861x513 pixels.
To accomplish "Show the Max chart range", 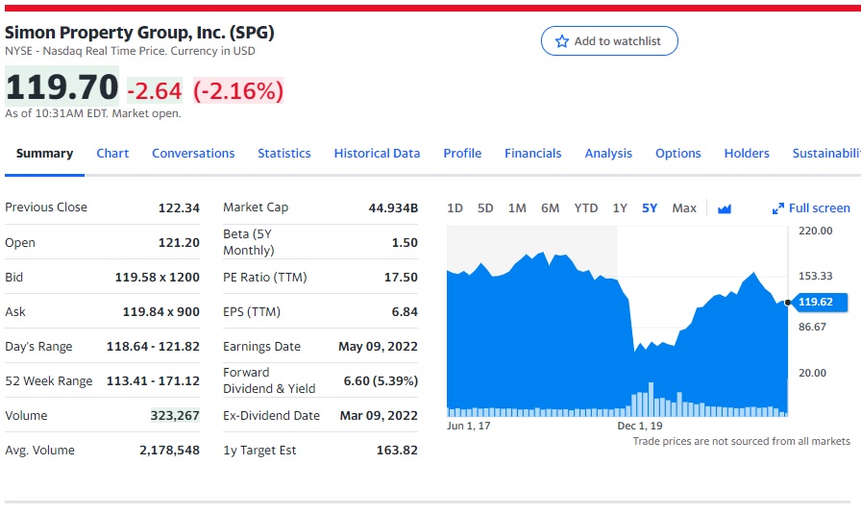I will (684, 208).
